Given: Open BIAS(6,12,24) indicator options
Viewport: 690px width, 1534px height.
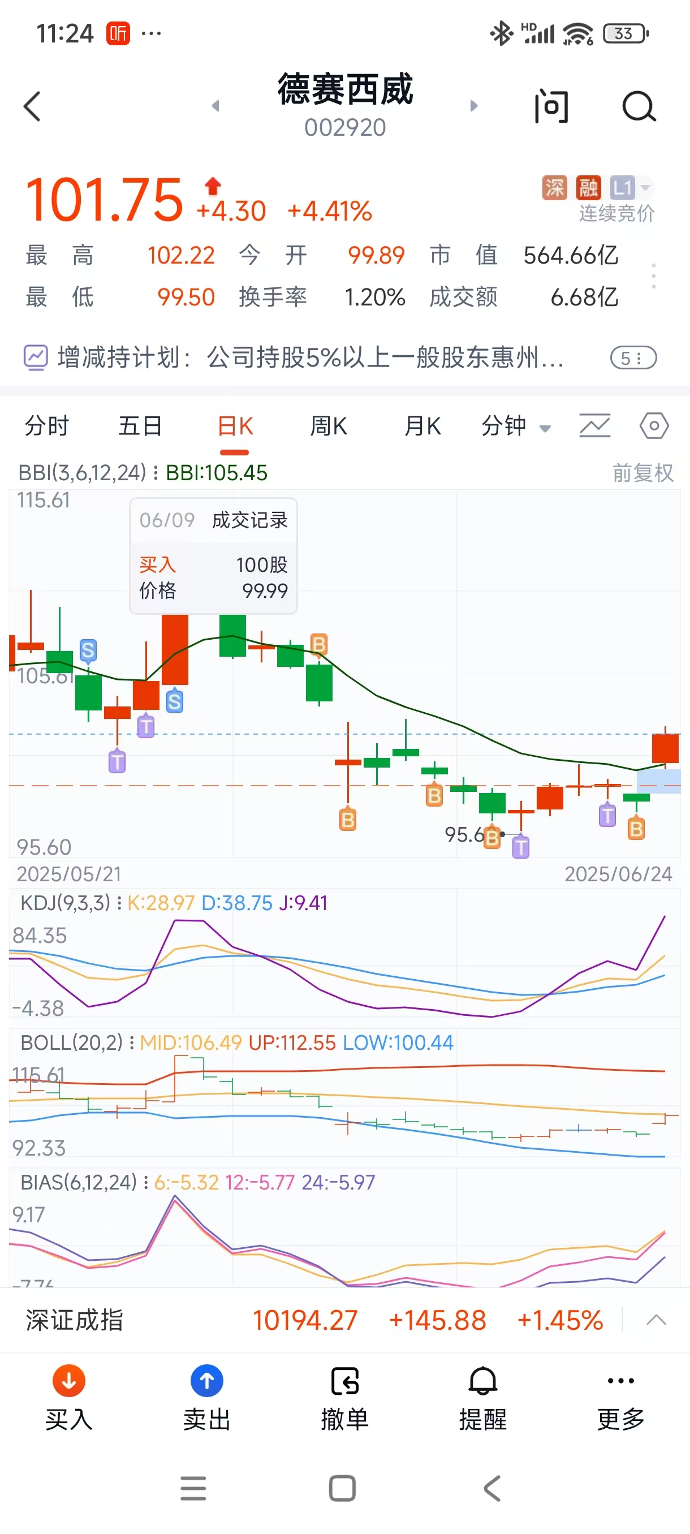Looking at the screenshot, I should click(84, 1182).
